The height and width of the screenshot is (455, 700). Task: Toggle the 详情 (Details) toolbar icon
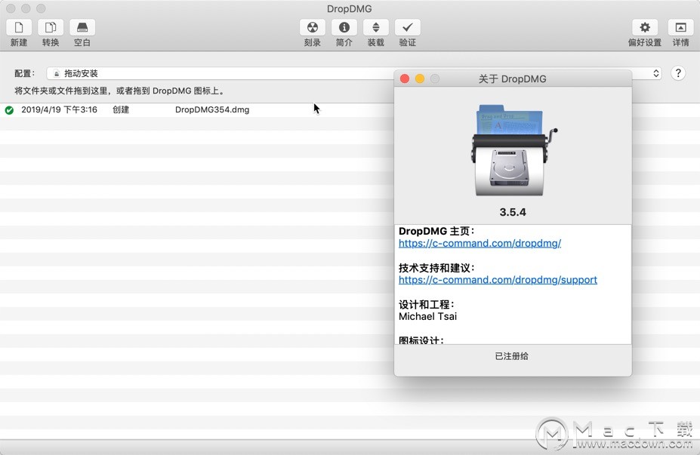pos(680,28)
